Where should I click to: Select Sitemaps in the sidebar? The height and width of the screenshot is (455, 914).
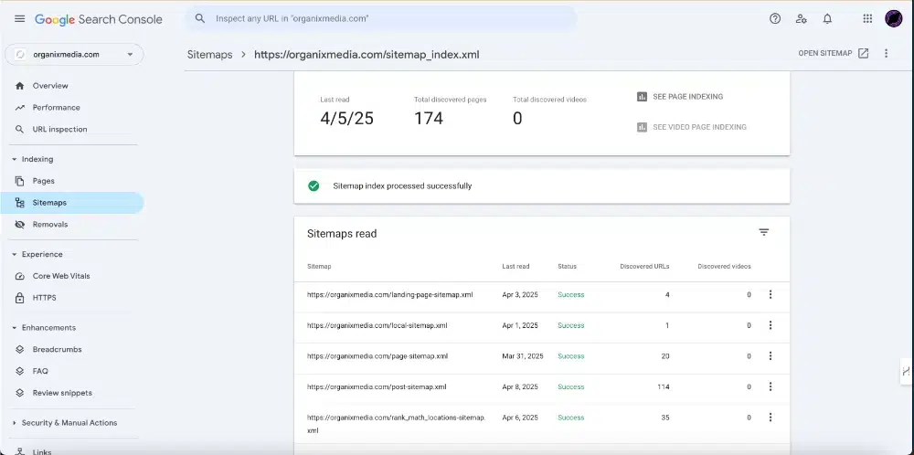[71, 203]
